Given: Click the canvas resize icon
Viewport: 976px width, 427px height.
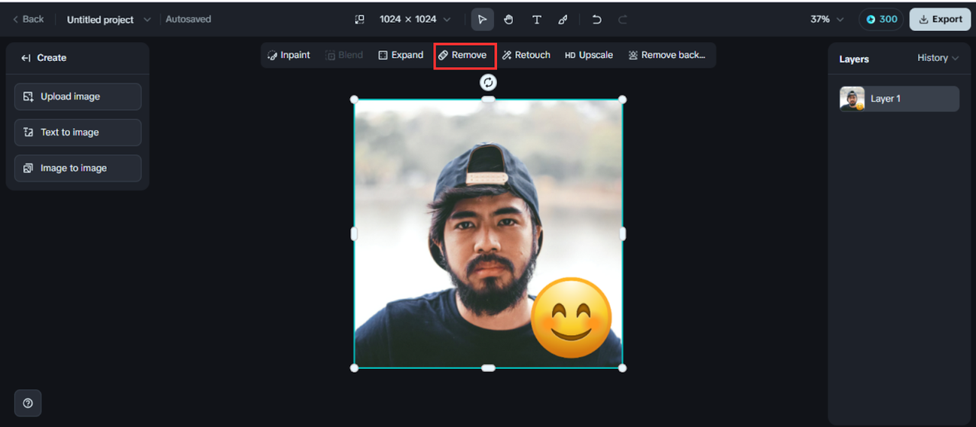Looking at the screenshot, I should (360, 19).
